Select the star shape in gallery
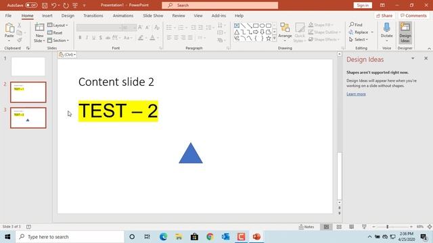 coord(269,38)
